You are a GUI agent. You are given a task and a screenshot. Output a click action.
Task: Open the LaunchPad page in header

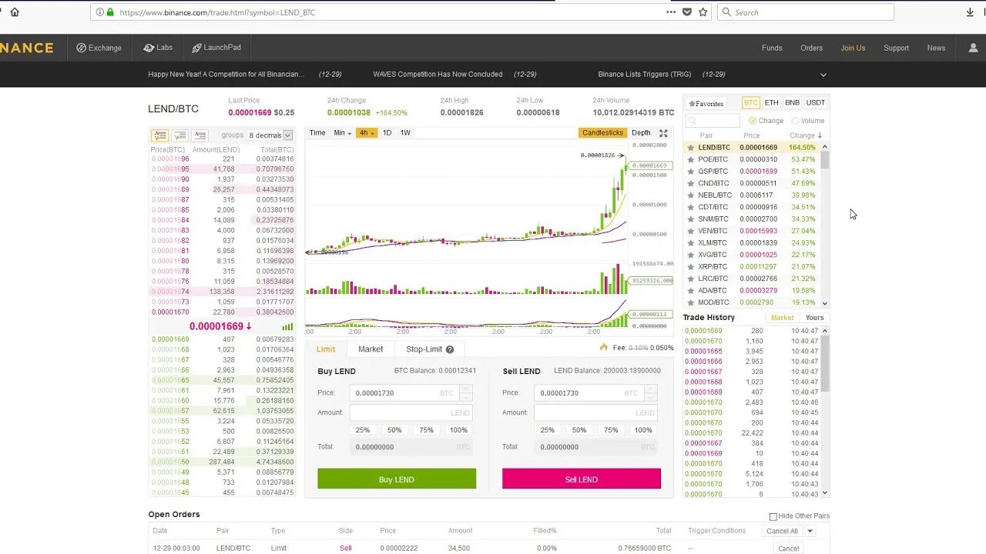(216, 48)
